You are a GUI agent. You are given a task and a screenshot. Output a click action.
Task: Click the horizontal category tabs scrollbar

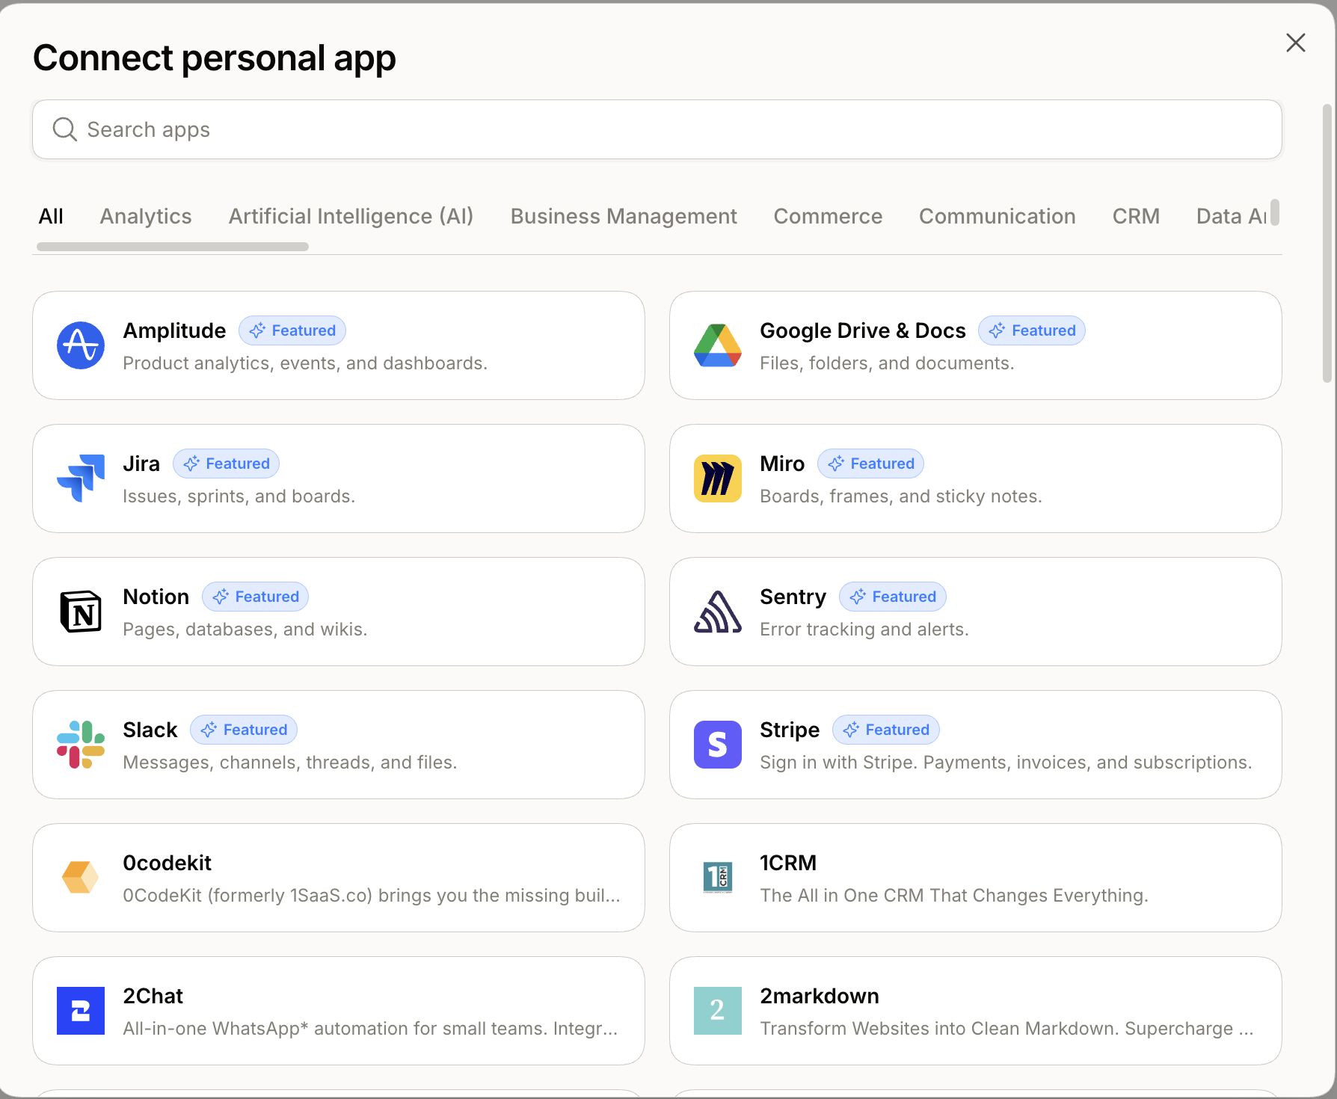pos(173,247)
